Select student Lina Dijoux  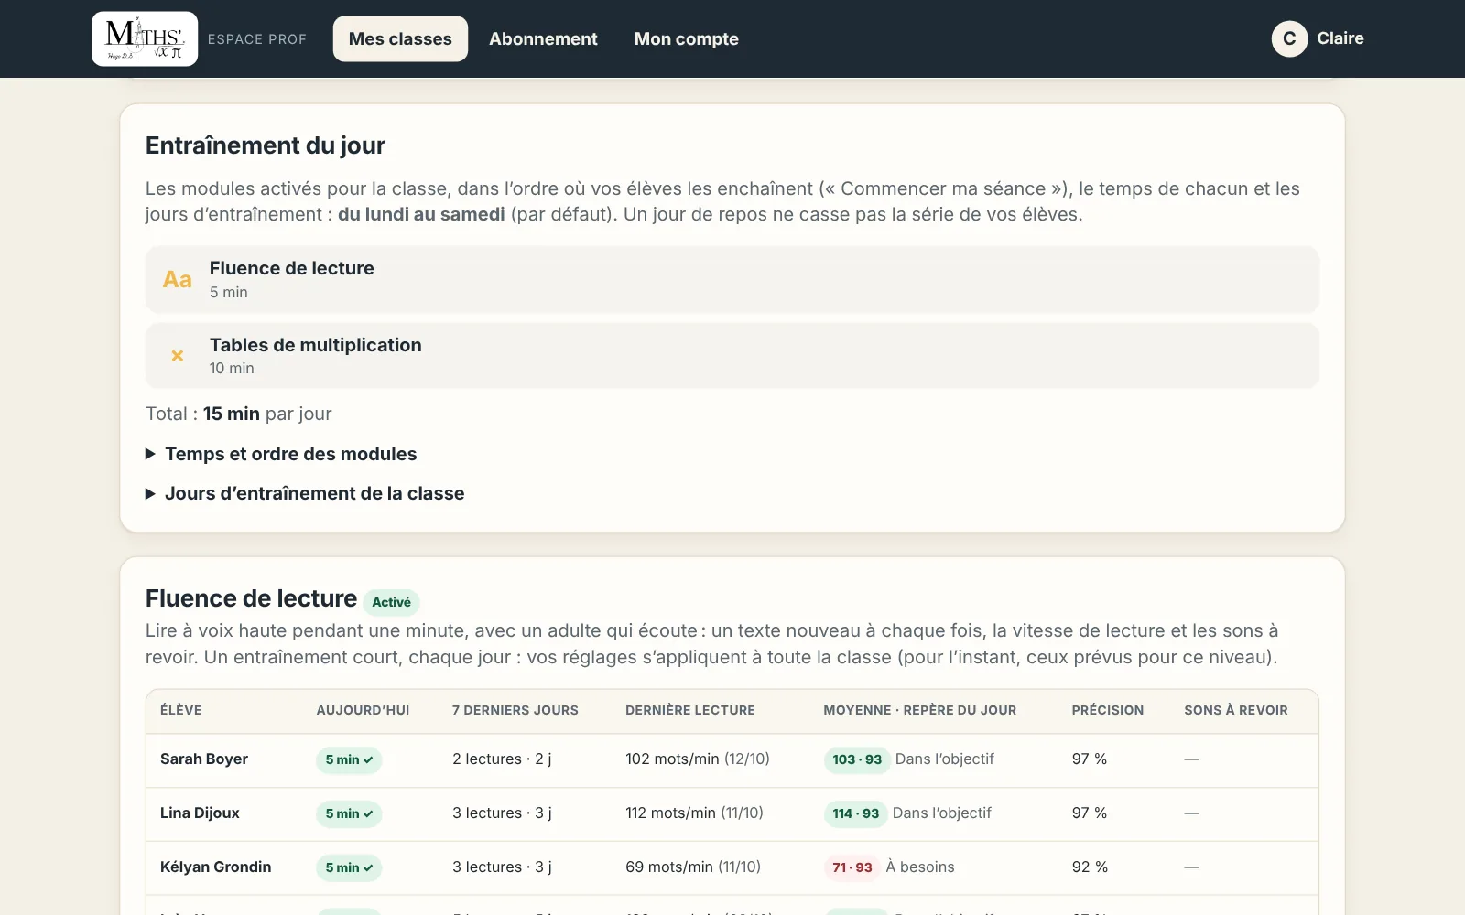[200, 813]
